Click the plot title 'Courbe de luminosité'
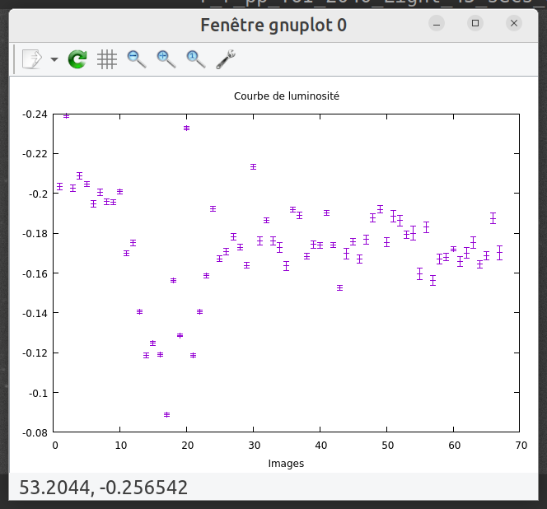 click(287, 96)
